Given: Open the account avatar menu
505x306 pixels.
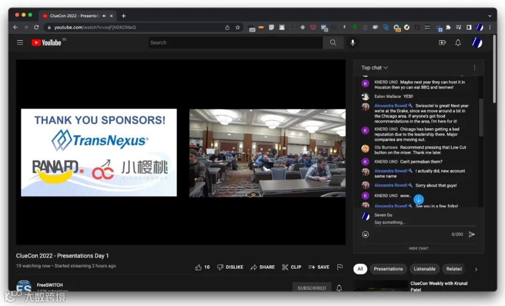Looking at the screenshot, I should tap(477, 43).
